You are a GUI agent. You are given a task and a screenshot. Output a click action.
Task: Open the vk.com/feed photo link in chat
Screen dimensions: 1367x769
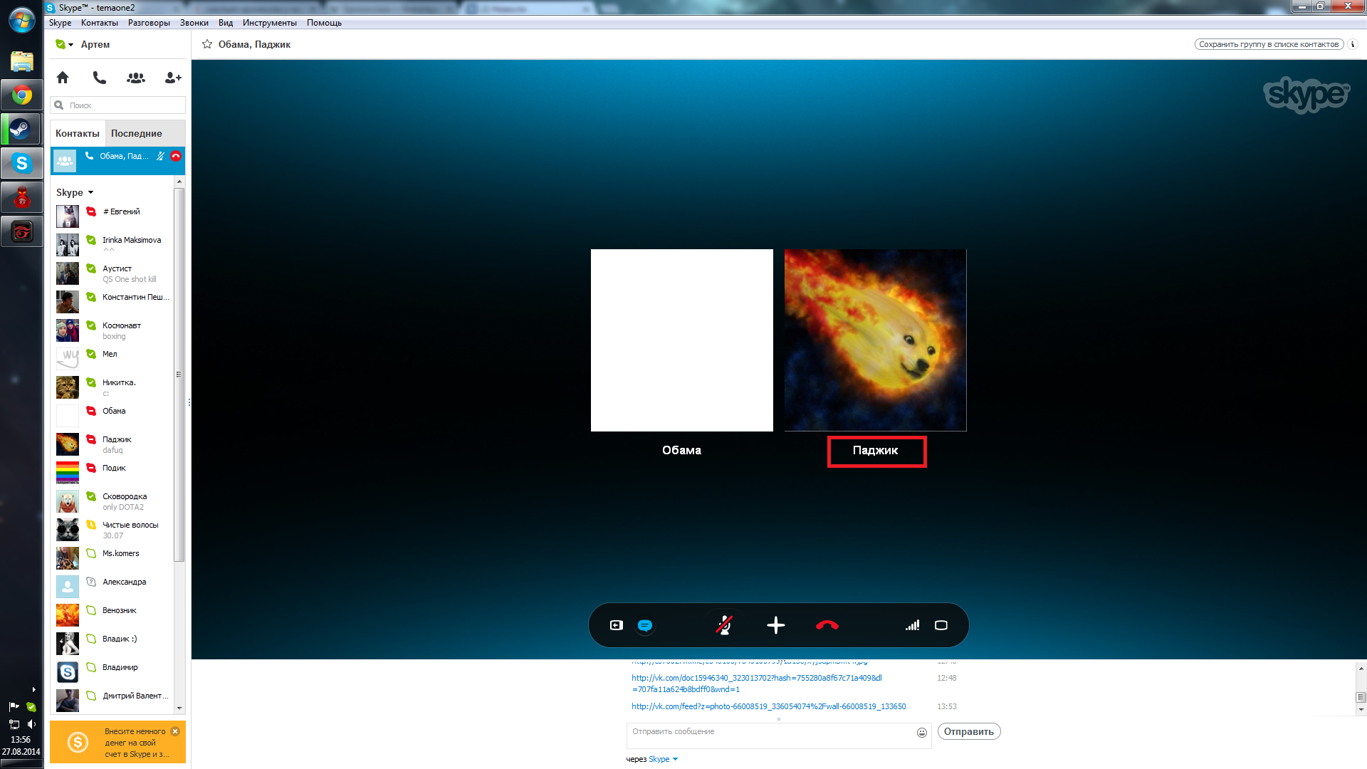tap(769, 706)
